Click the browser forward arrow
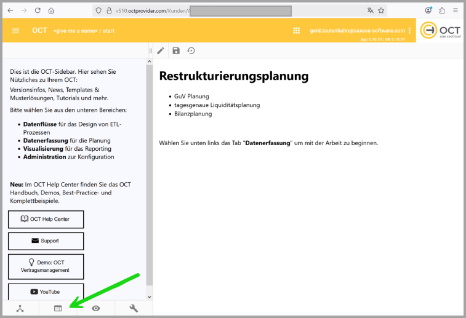Screen dimensions: 466x318 [x=24, y=10]
